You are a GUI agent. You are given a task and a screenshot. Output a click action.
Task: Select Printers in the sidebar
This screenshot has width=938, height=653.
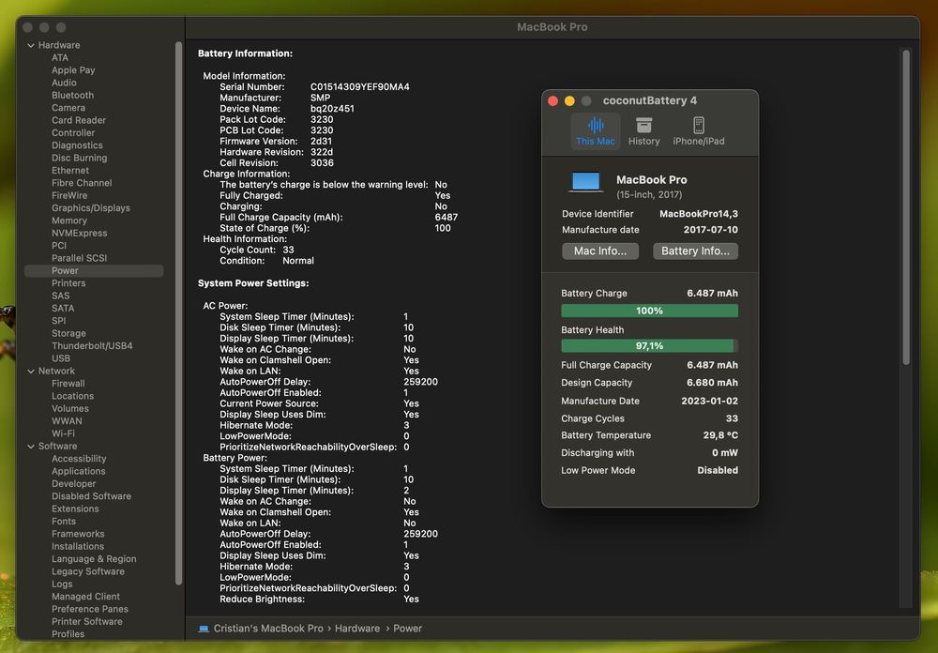(68, 283)
